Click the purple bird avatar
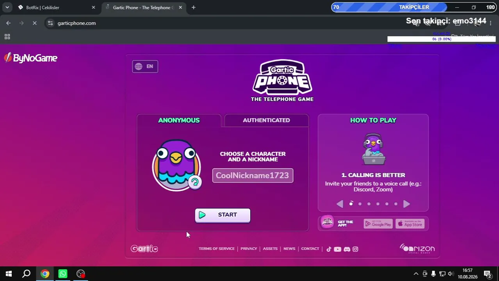 coord(176,165)
